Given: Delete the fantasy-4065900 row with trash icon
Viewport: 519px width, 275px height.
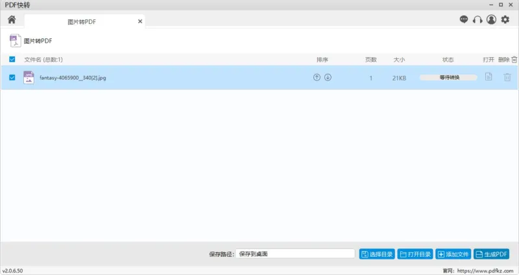Looking at the screenshot, I should 507,77.
